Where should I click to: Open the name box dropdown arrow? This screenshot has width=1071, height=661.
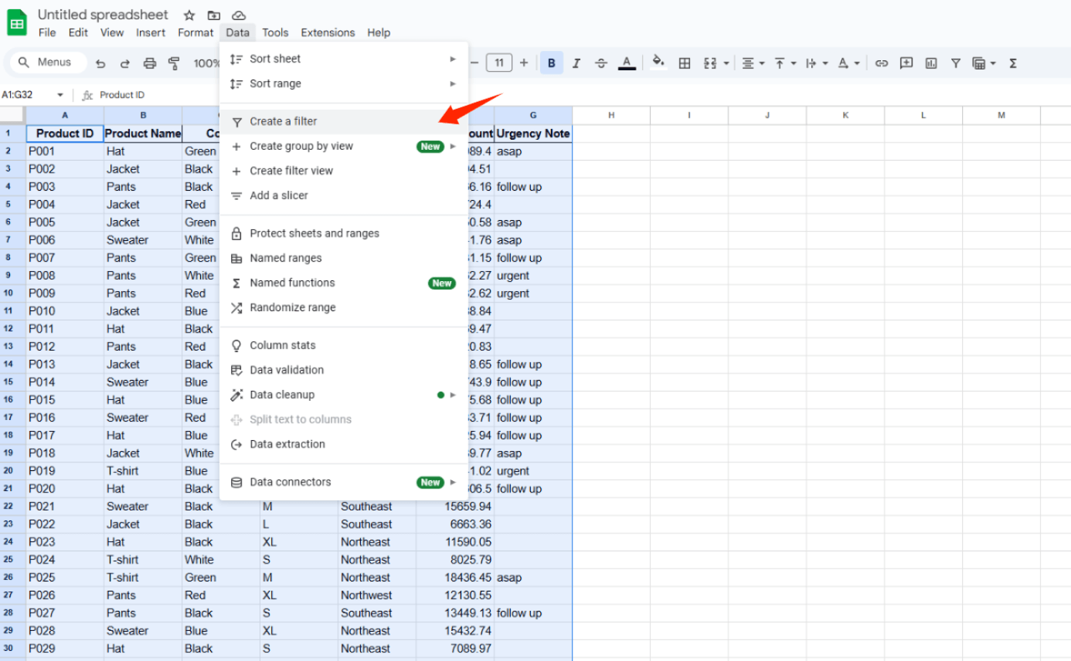pyautogui.click(x=60, y=95)
